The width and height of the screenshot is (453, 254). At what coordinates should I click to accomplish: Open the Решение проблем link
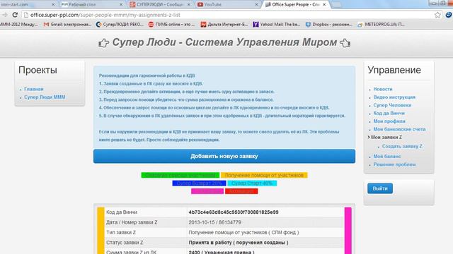394,164
